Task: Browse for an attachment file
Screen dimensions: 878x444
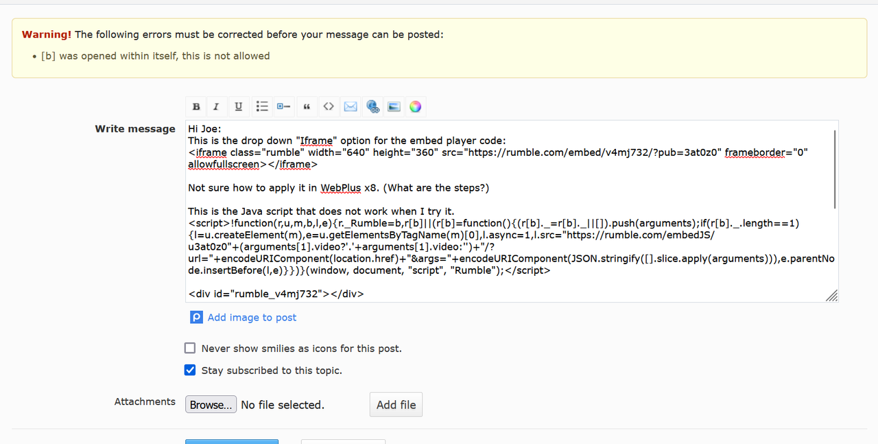Action: [211, 404]
